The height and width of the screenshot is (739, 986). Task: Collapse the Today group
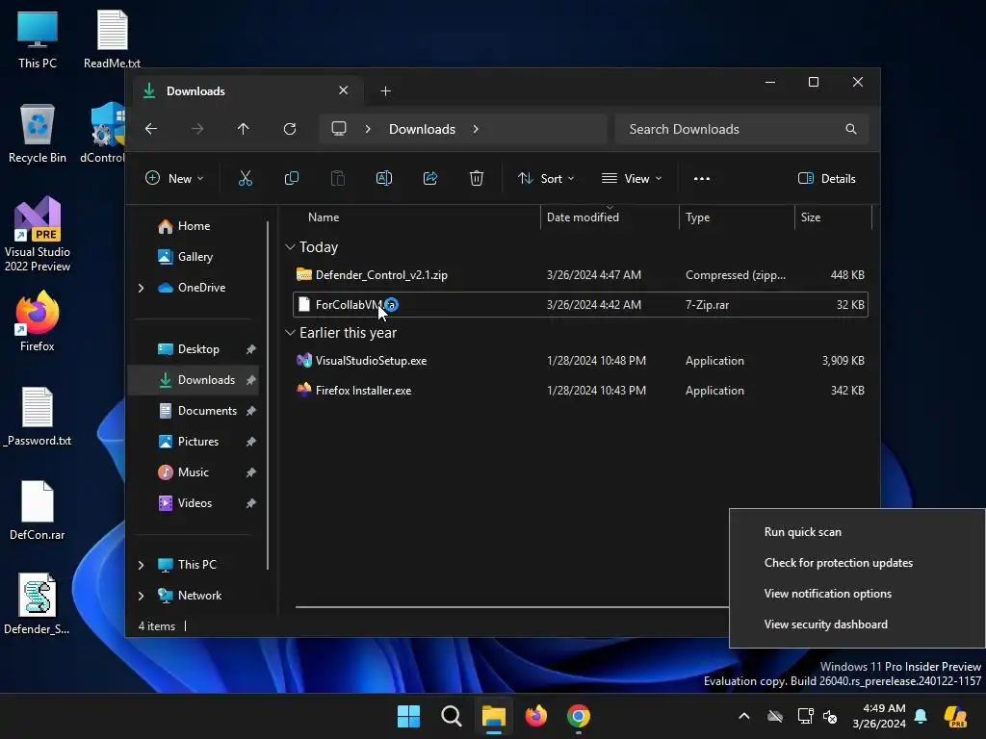point(290,247)
